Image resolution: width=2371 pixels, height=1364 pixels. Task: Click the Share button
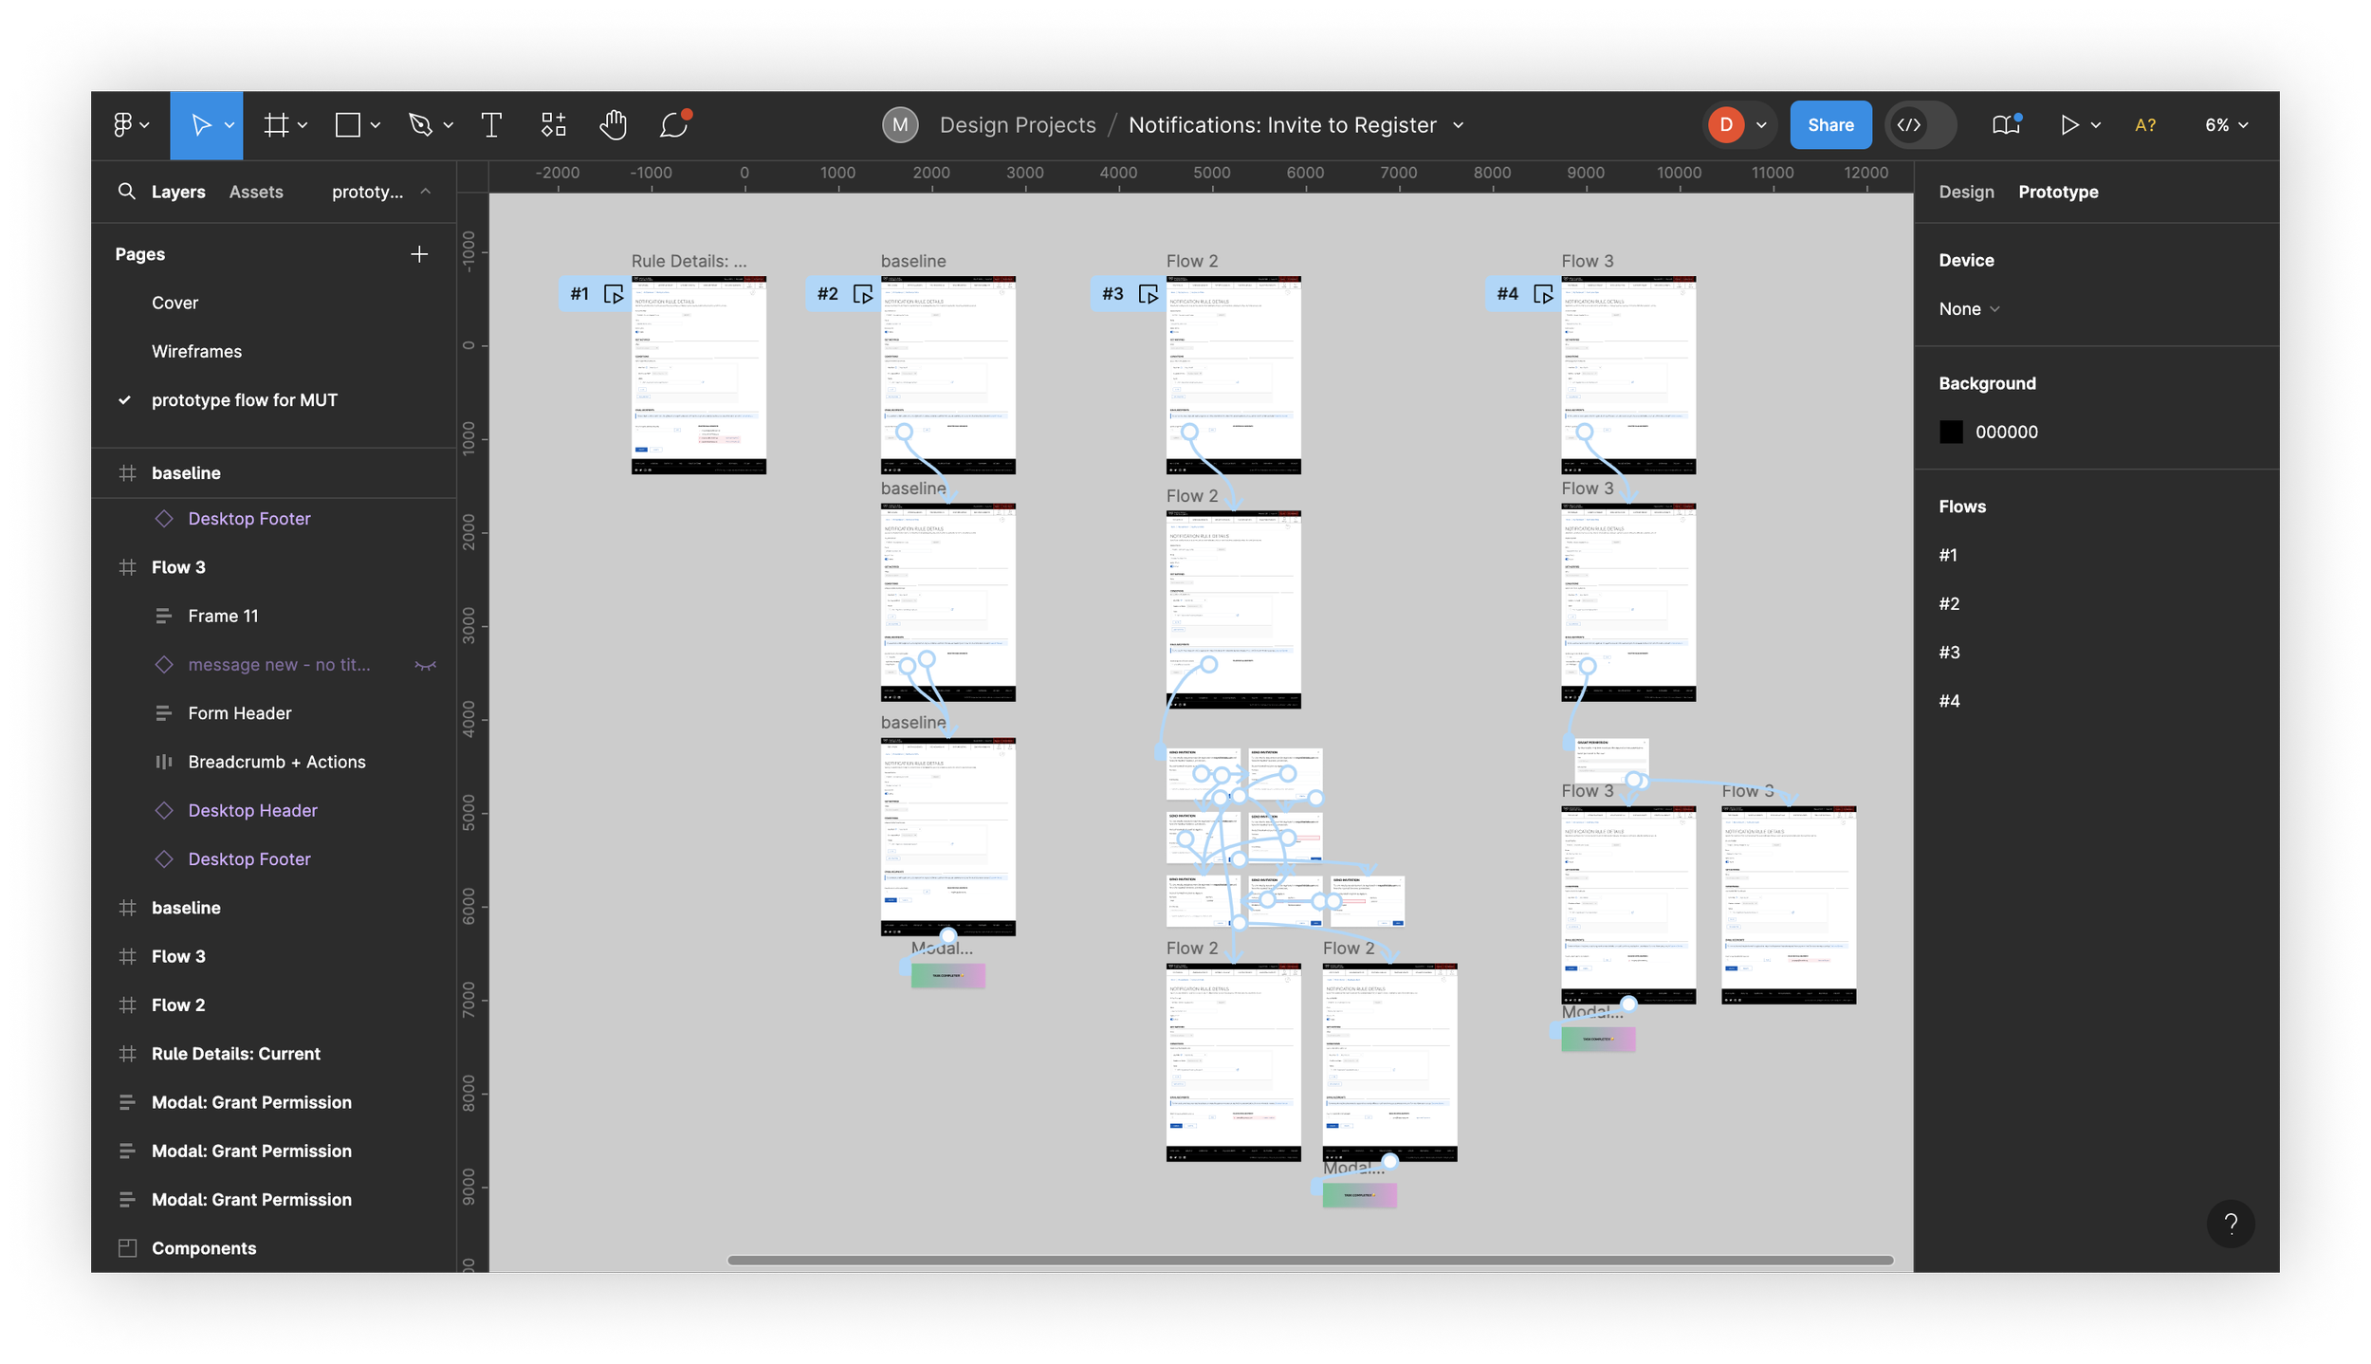click(x=1829, y=125)
